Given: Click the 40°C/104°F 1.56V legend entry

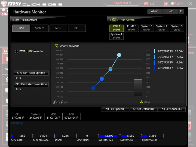Looking at the screenshot, I should click(x=169, y=68).
